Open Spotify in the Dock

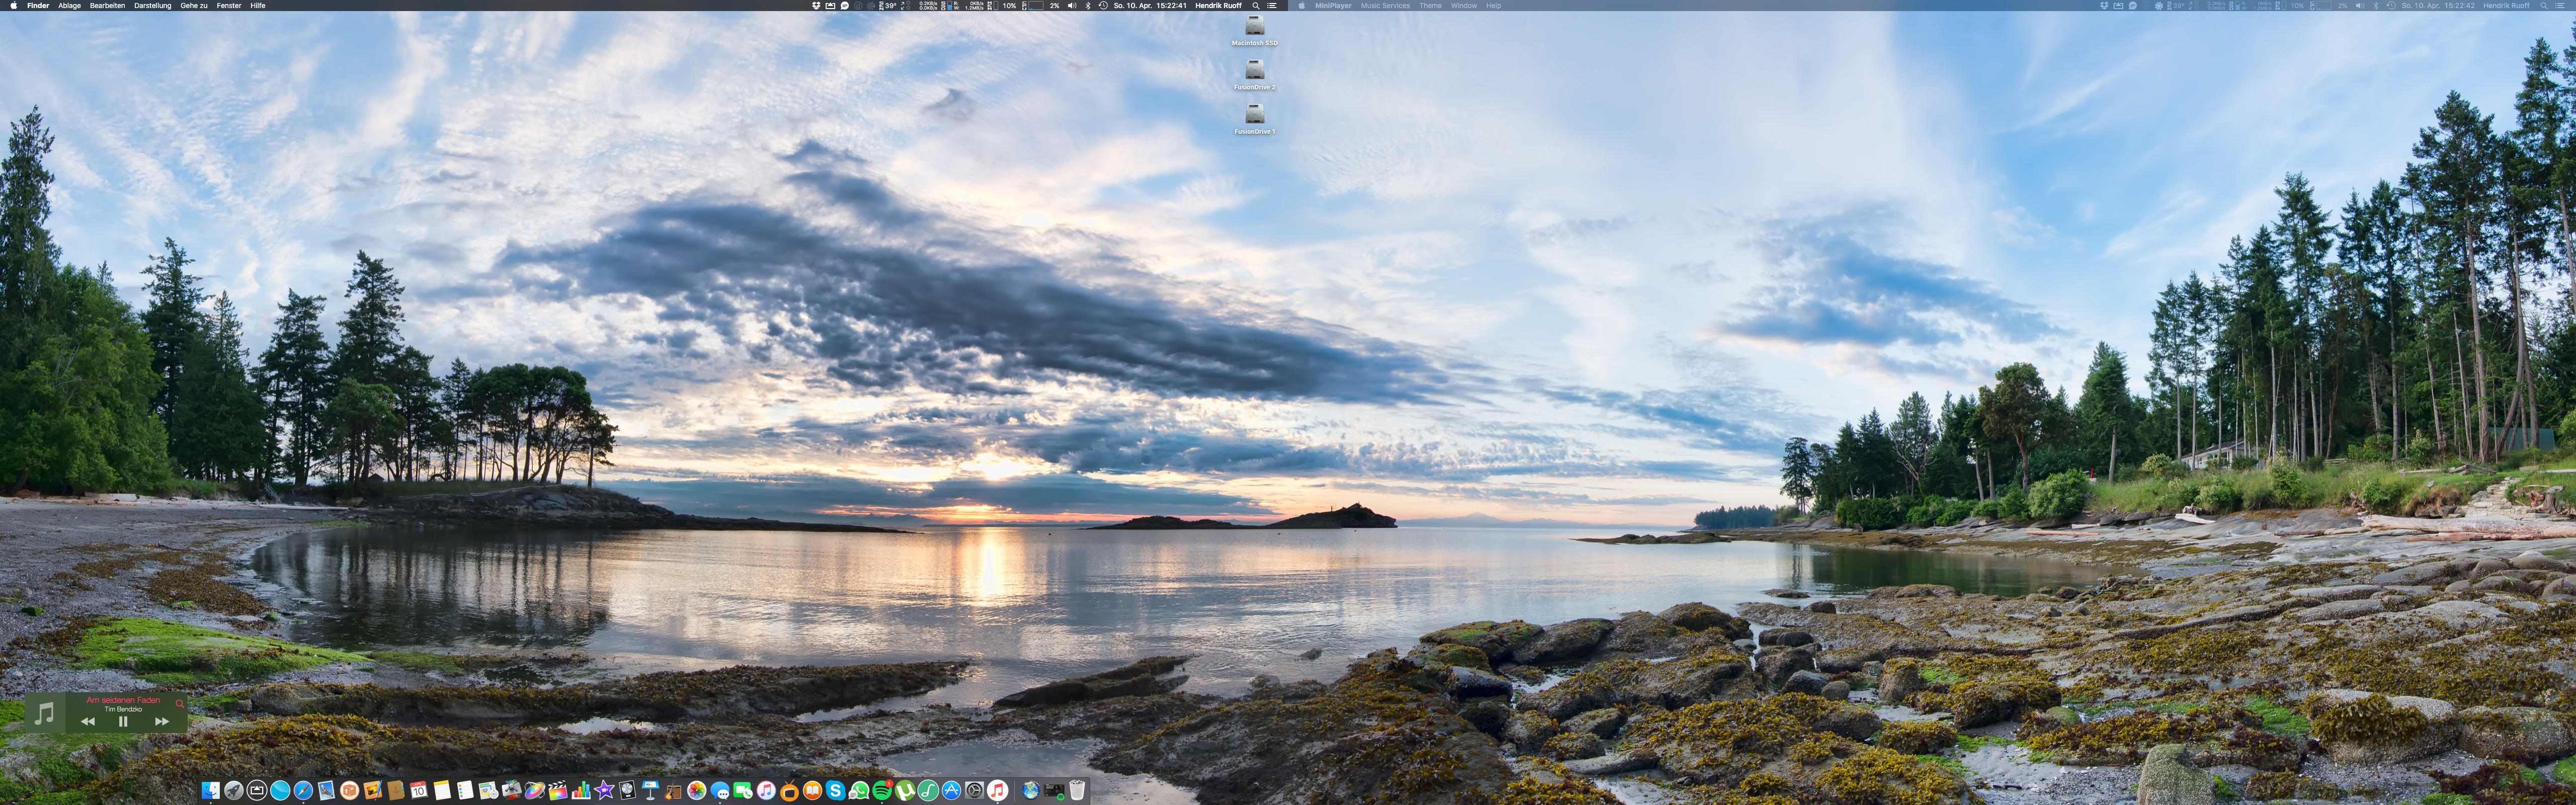coord(882,791)
